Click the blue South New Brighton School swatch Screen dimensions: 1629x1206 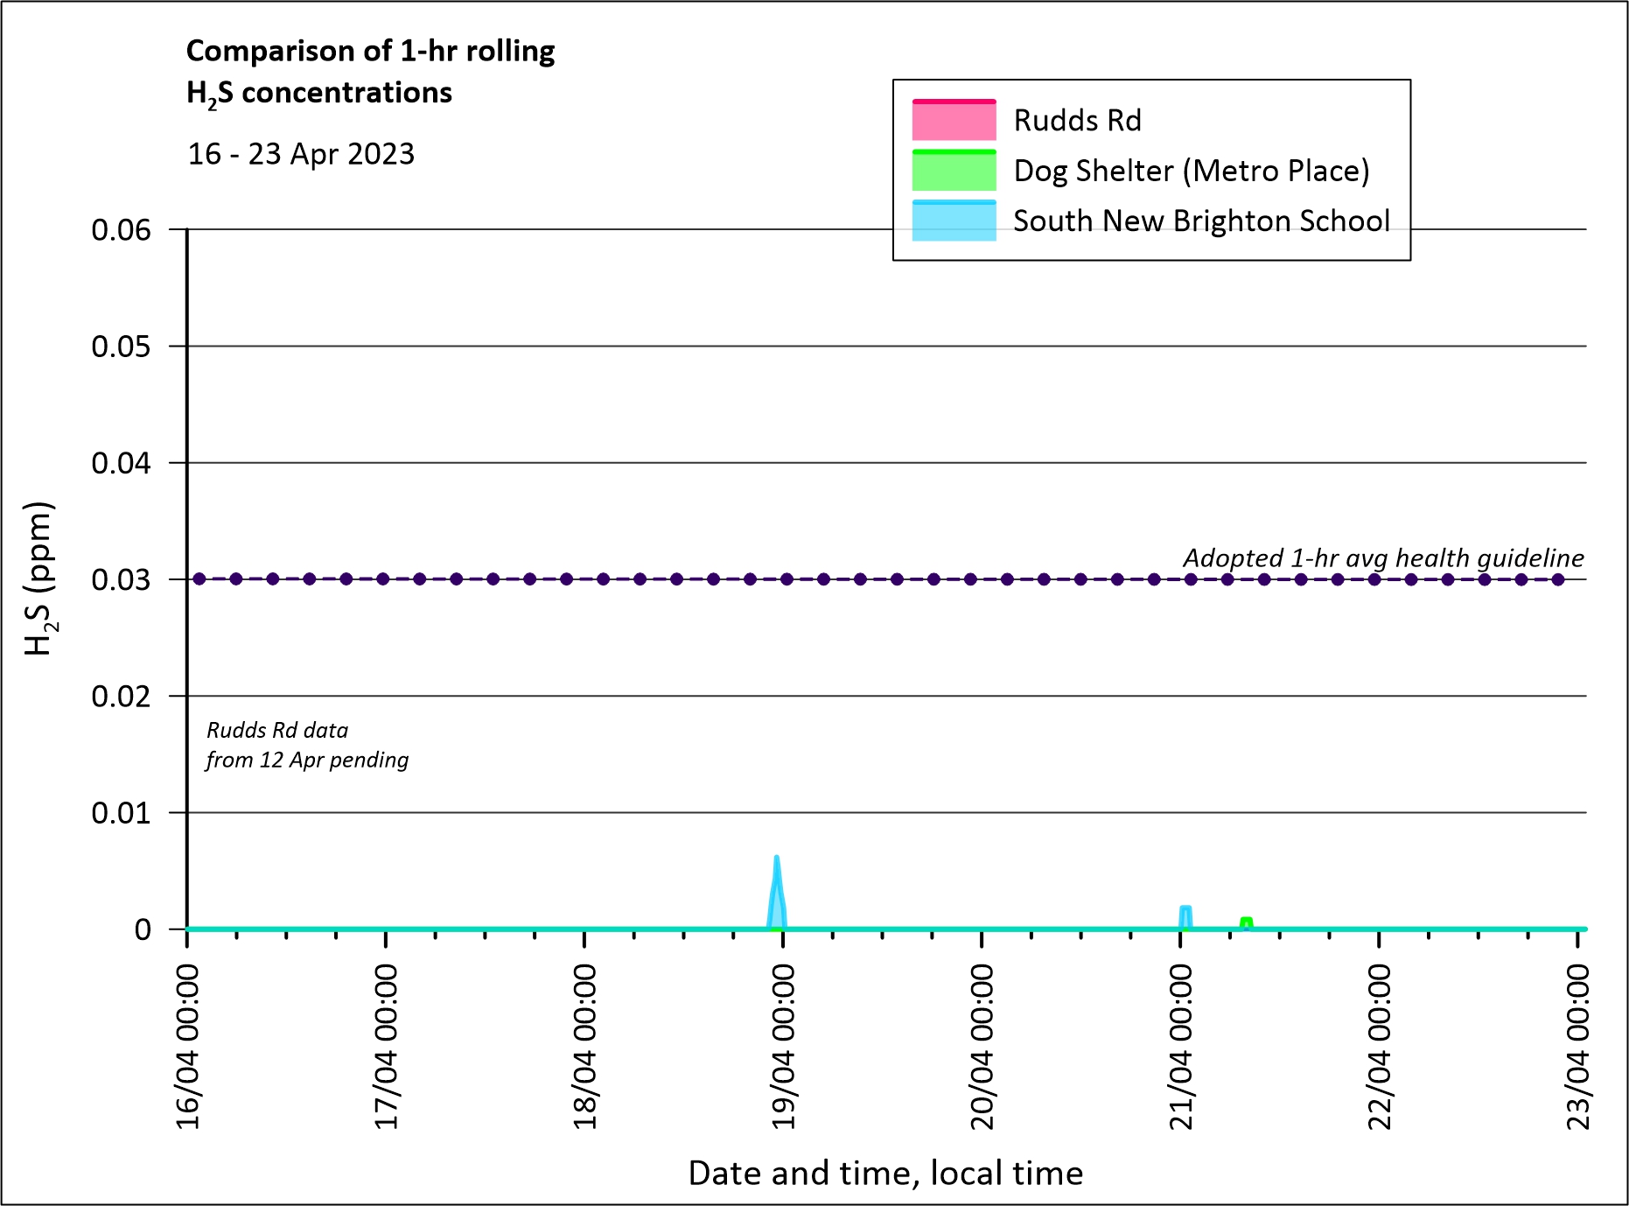954,221
